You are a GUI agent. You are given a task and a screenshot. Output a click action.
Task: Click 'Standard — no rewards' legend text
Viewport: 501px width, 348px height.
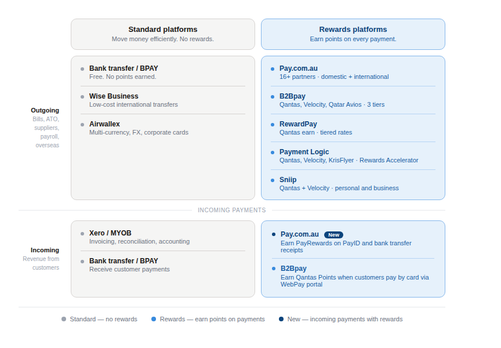pyautogui.click(x=104, y=319)
